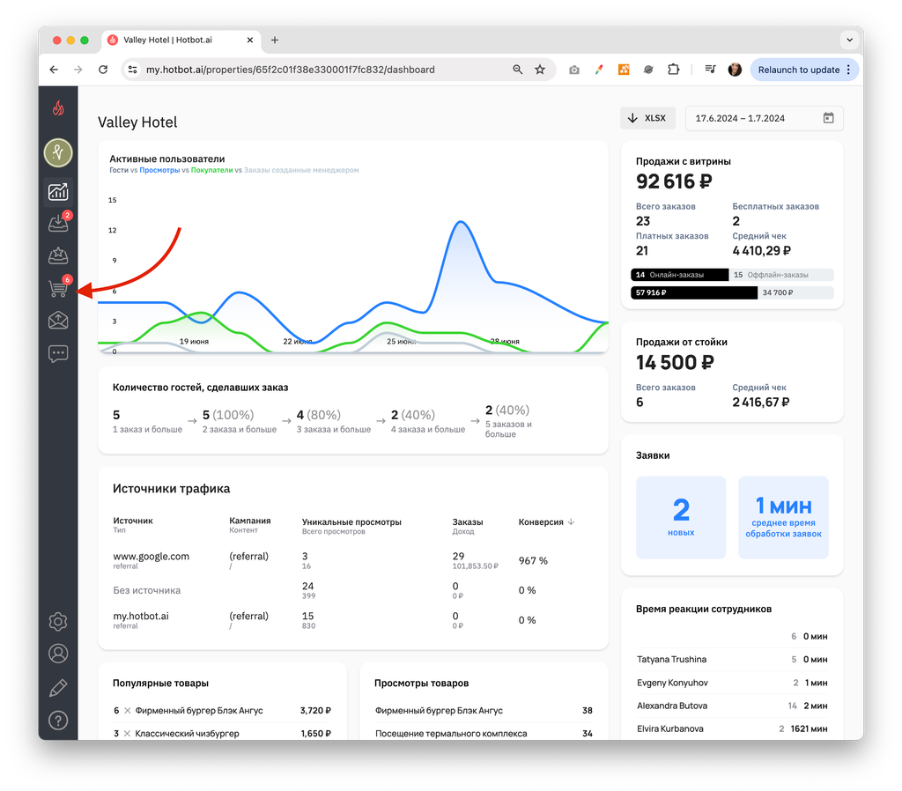Click Relaunch to update button
The image size is (902, 791).
(x=803, y=70)
